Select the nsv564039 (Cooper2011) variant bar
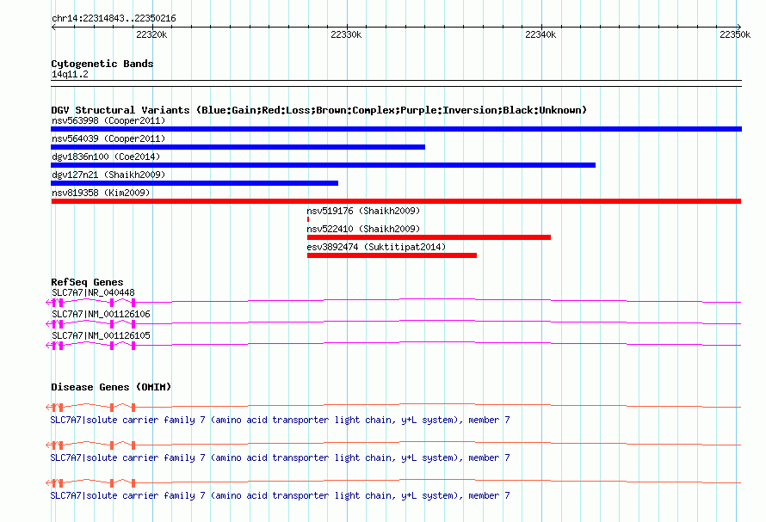 click(238, 147)
